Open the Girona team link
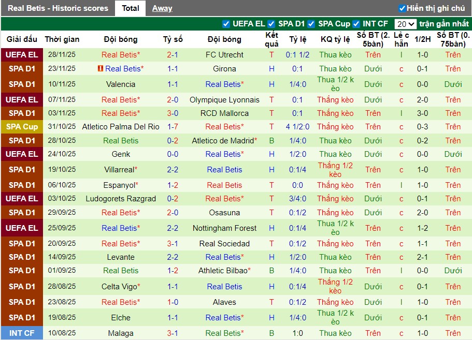The height and width of the screenshot is (340, 472). tap(224, 68)
